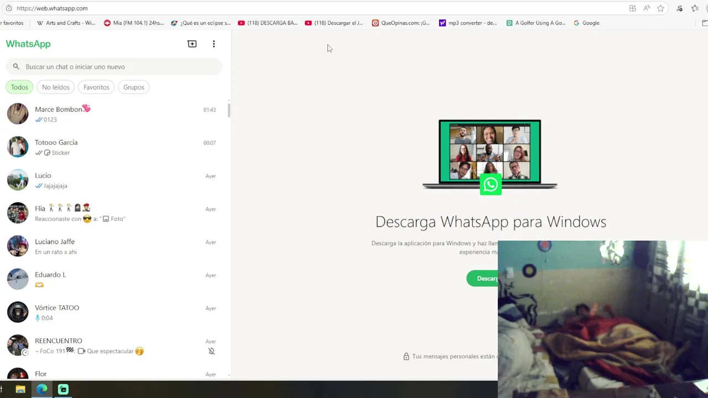Open the 'Arts and Crafts' bookmark
708x398 pixels.
(66, 23)
